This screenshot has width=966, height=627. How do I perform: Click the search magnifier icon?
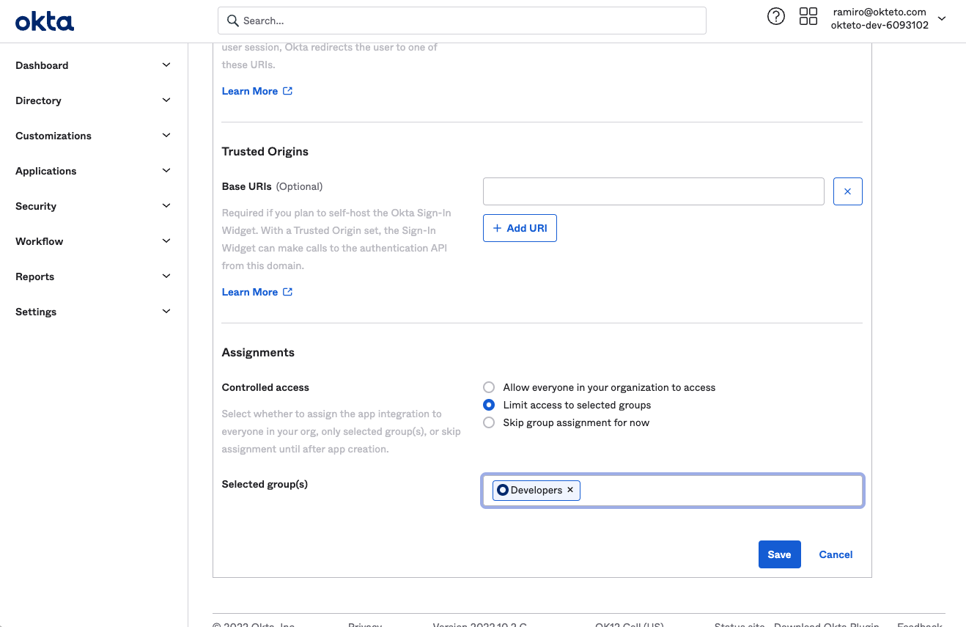(233, 21)
